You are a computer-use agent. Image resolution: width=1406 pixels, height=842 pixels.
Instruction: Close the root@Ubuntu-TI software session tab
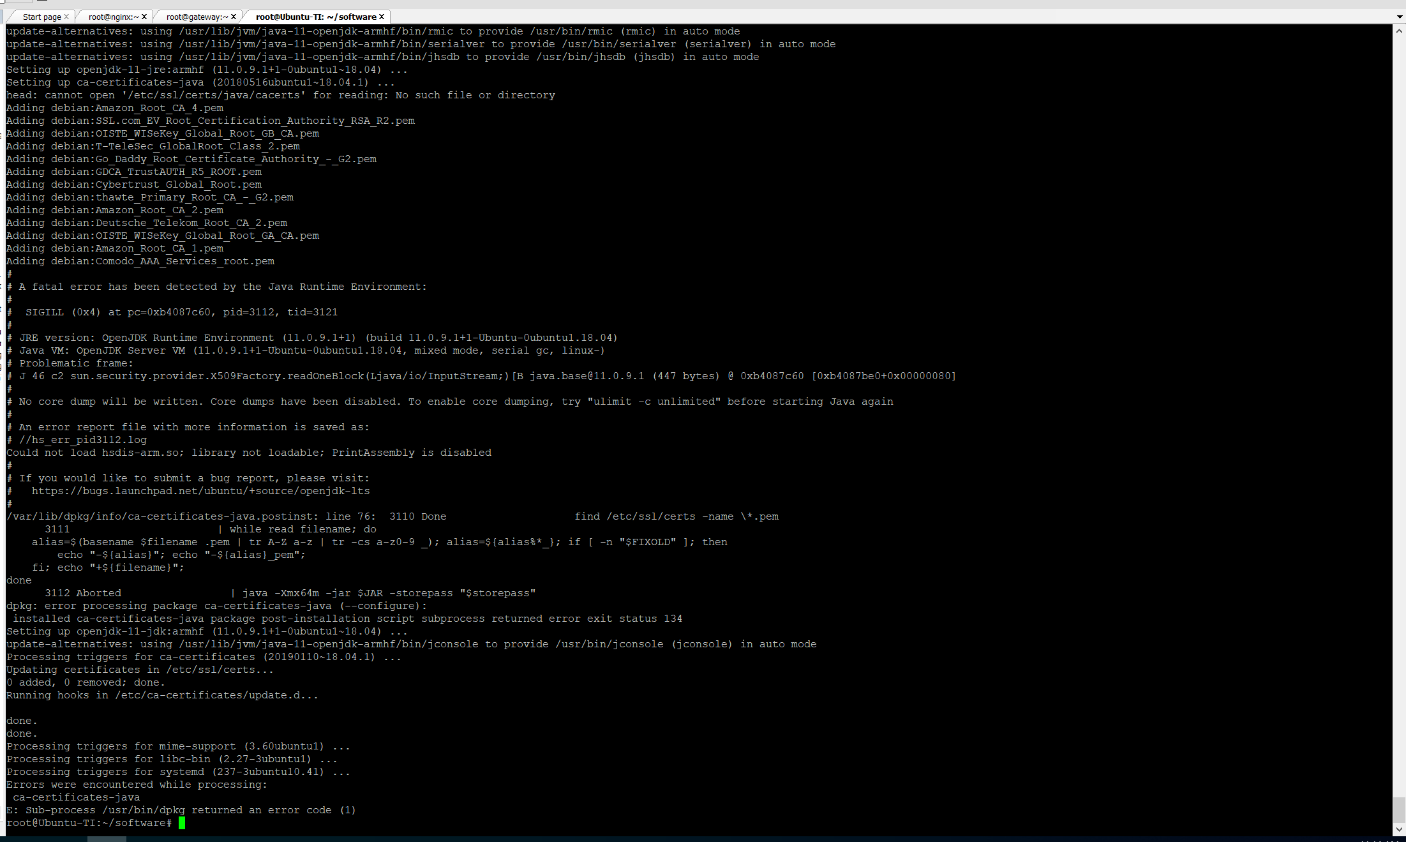point(382,17)
